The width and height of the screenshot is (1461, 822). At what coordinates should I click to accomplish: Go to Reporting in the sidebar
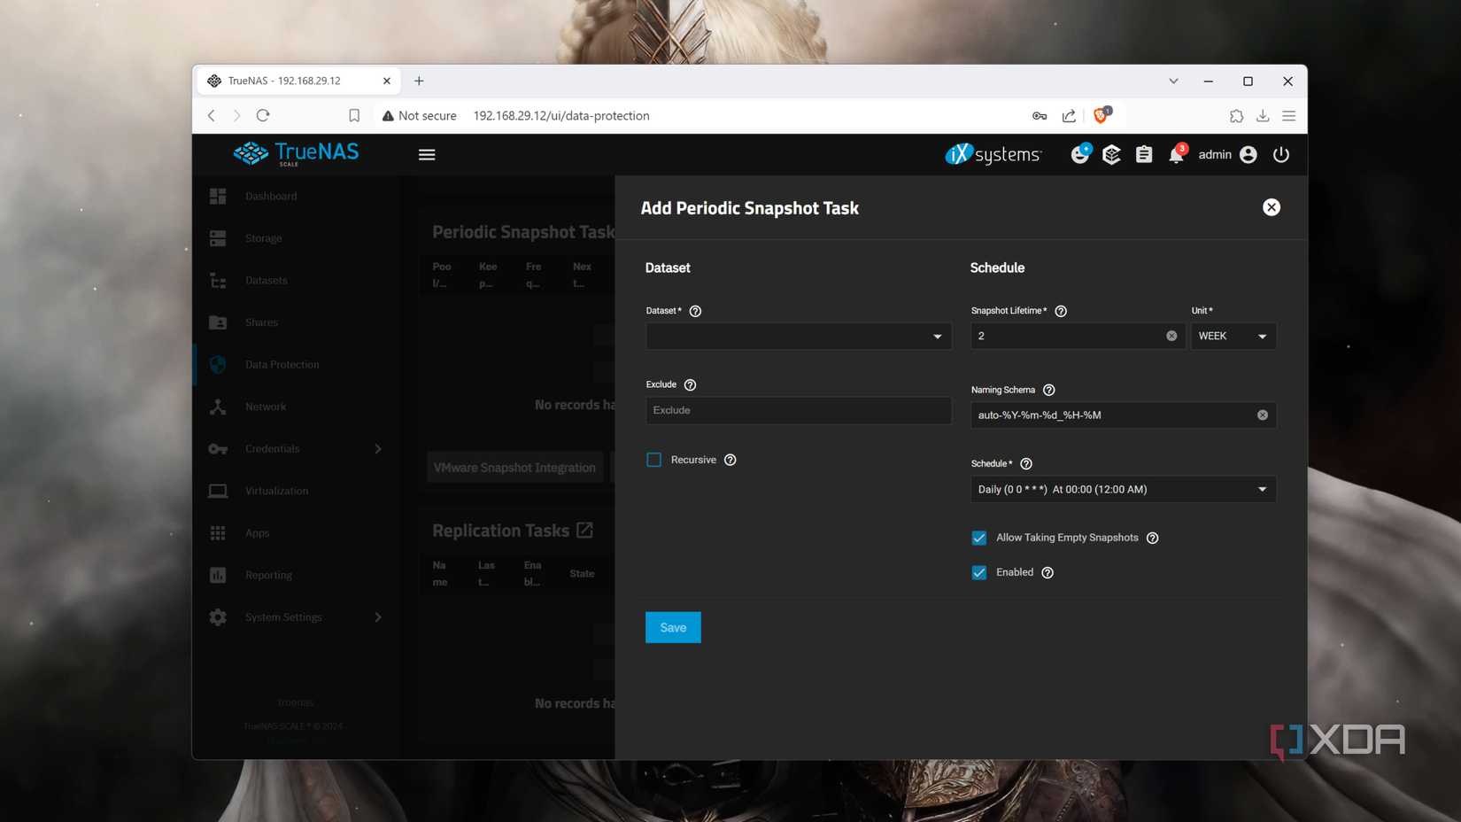coord(296,575)
